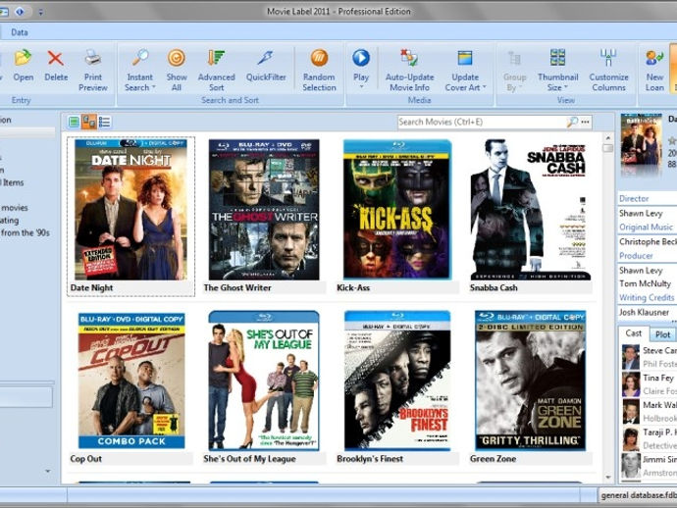Select The Ghost Writer cover

point(264,209)
